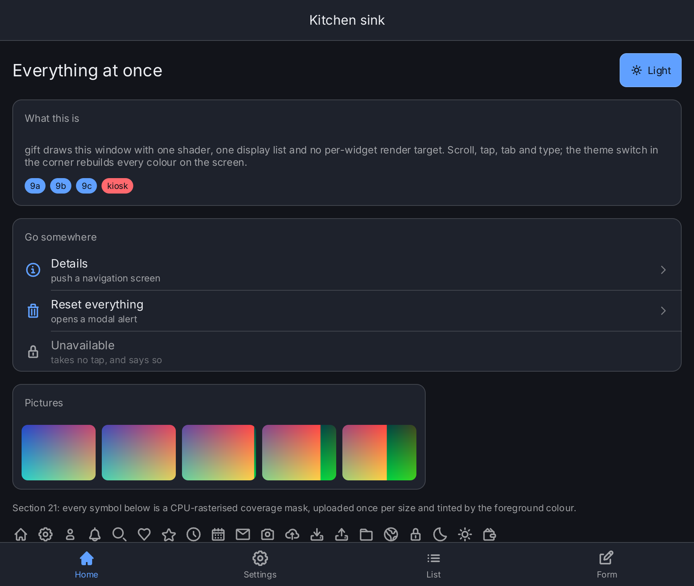The height and width of the screenshot is (586, 694).
Task: Click the sun symbol in the symbol row
Action: pyautogui.click(x=465, y=534)
